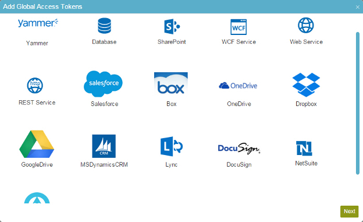
Task: Click the Lync text label
Action: click(x=172, y=165)
